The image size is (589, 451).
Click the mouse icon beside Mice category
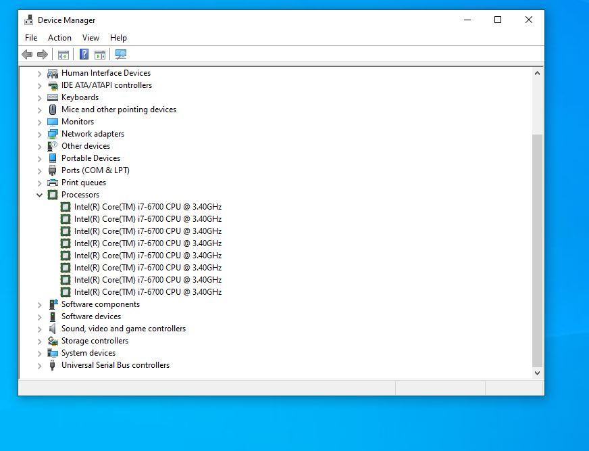(53, 110)
